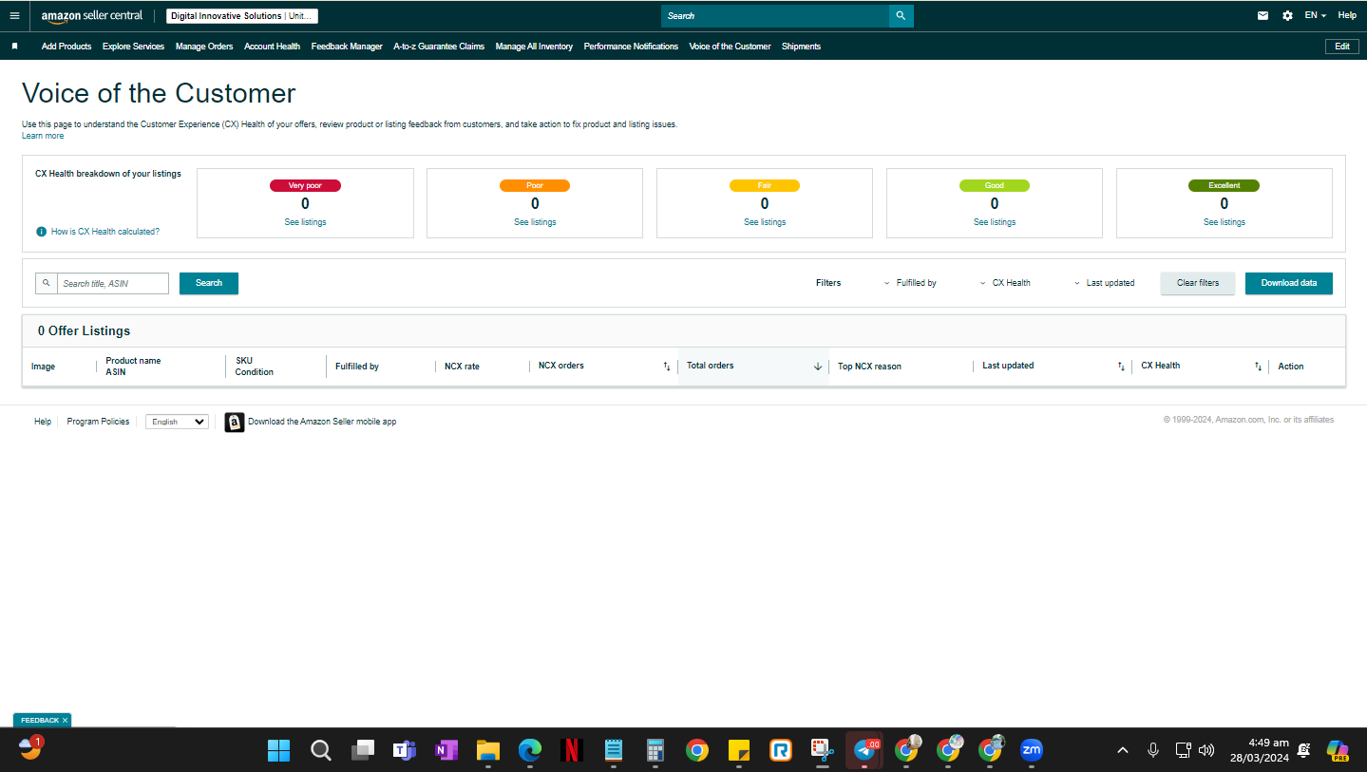Open Manage Orders
This screenshot has width=1367, height=772.
tap(204, 47)
